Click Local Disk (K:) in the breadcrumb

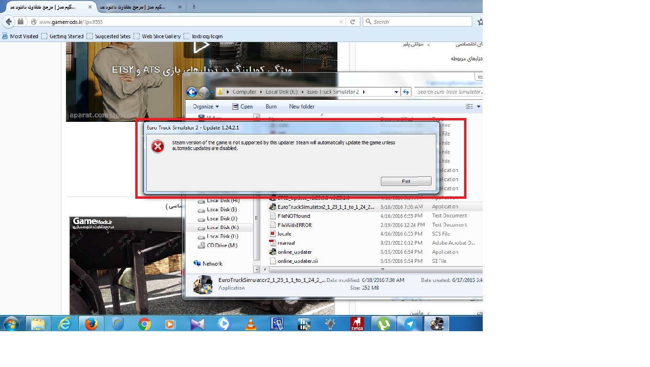(x=282, y=92)
